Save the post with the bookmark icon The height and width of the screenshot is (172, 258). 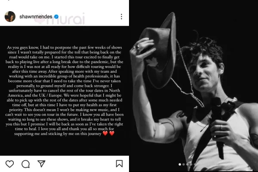119,163
